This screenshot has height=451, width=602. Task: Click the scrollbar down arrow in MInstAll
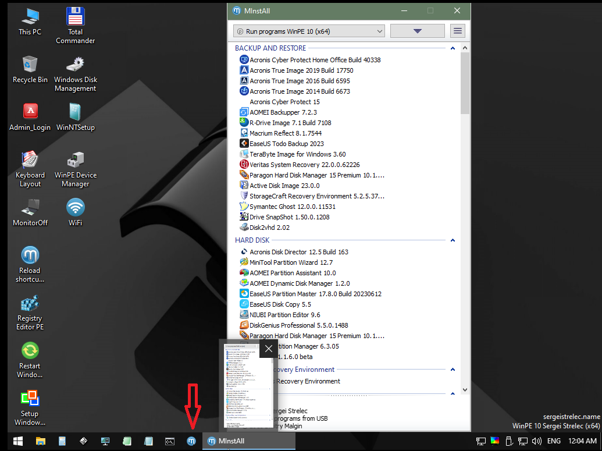(465, 389)
